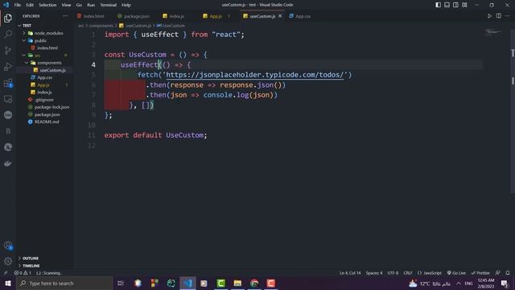Click the Windows taskbar search box
The image size is (515, 290).
pyautogui.click(x=64, y=283)
